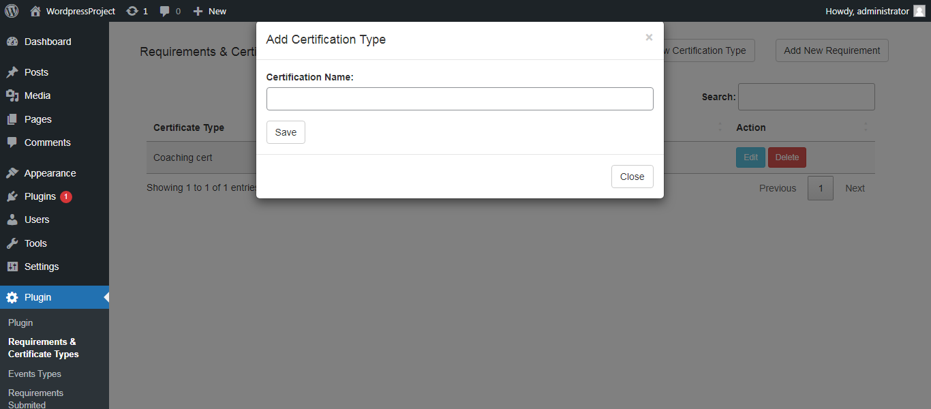The width and height of the screenshot is (931, 409).
Task: Open the Requirements Submitted submenu item
Action: pyautogui.click(x=35, y=397)
